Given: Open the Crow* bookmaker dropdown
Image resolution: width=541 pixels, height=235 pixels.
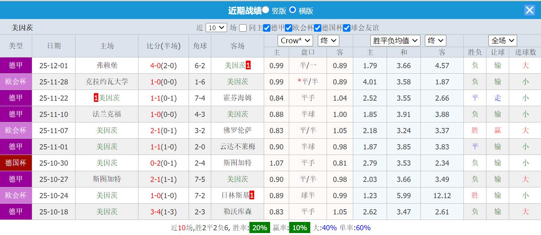Looking at the screenshot, I should coord(295,40).
